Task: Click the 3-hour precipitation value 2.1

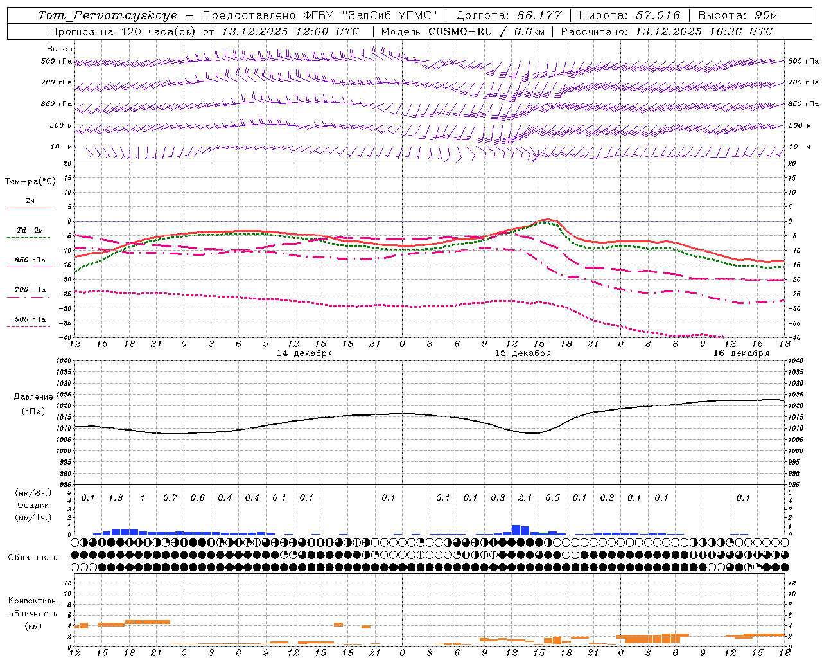Action: pos(525,498)
